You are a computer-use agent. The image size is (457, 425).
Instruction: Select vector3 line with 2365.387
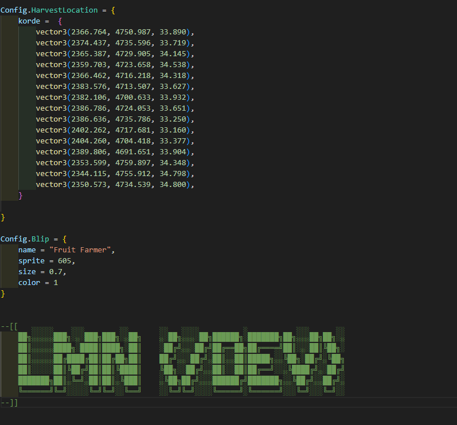click(115, 54)
